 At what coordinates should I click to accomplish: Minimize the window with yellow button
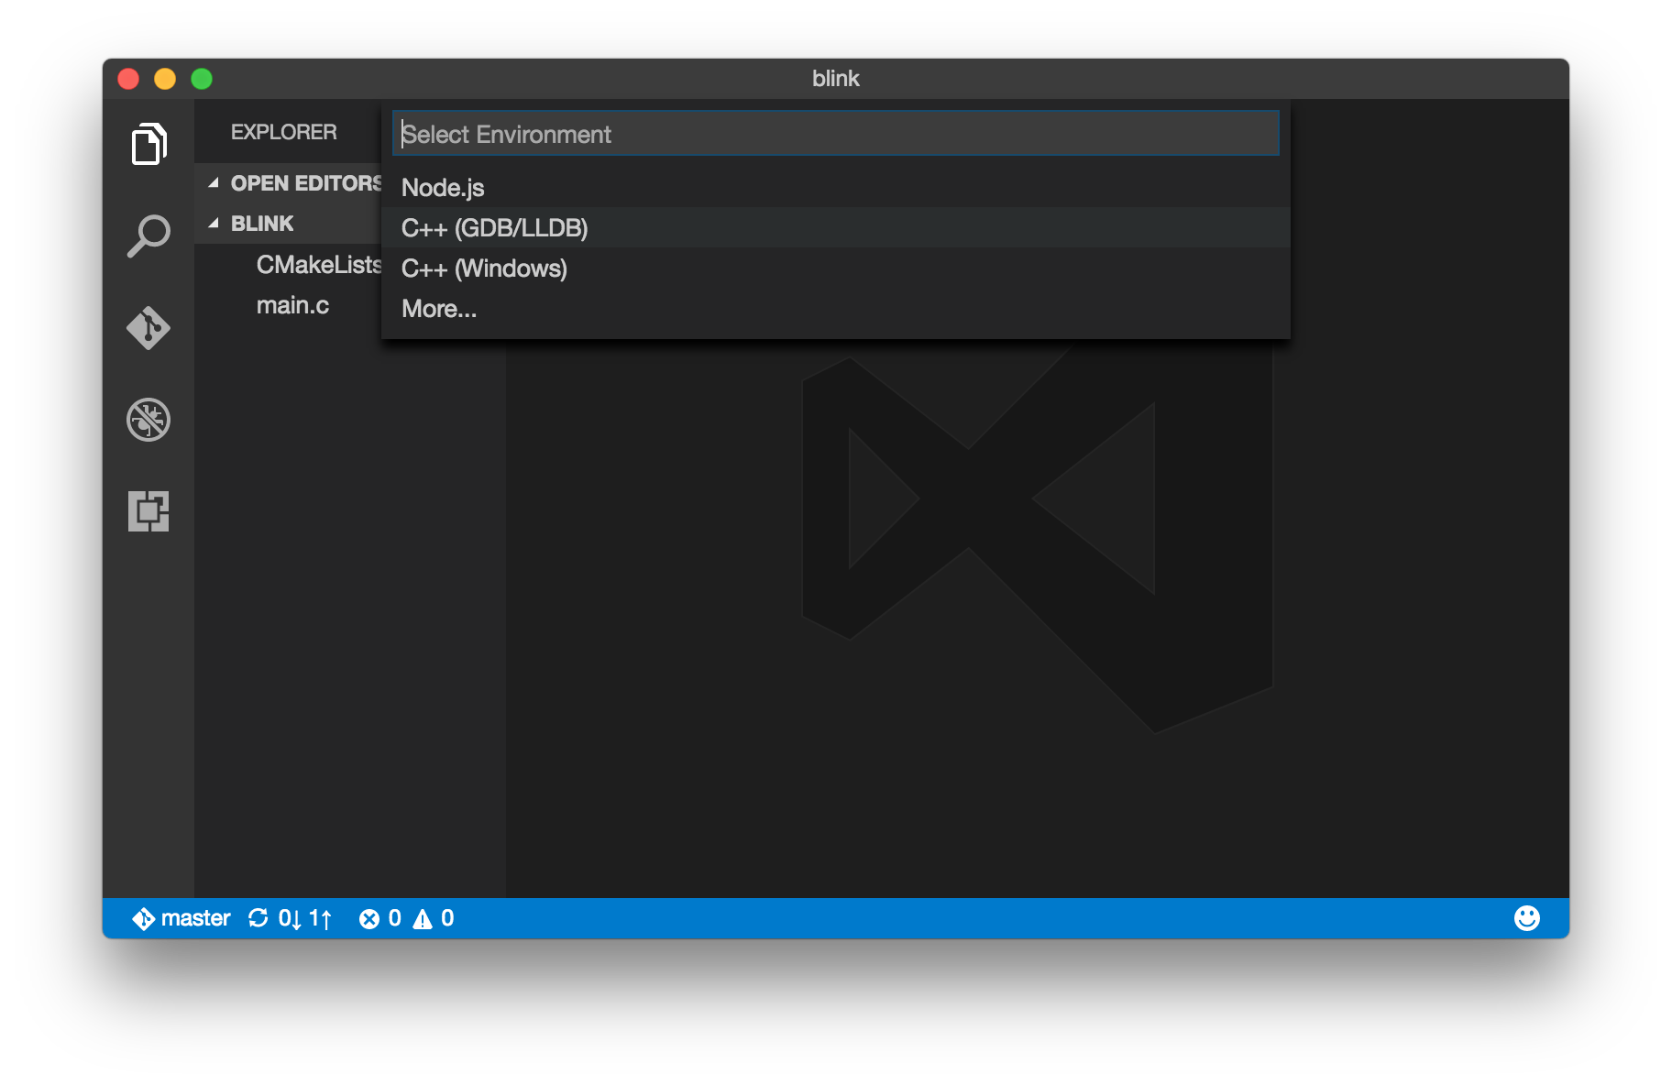[165, 79]
